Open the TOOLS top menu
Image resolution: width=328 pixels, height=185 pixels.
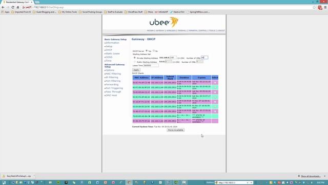pyautogui.click(x=212, y=31)
